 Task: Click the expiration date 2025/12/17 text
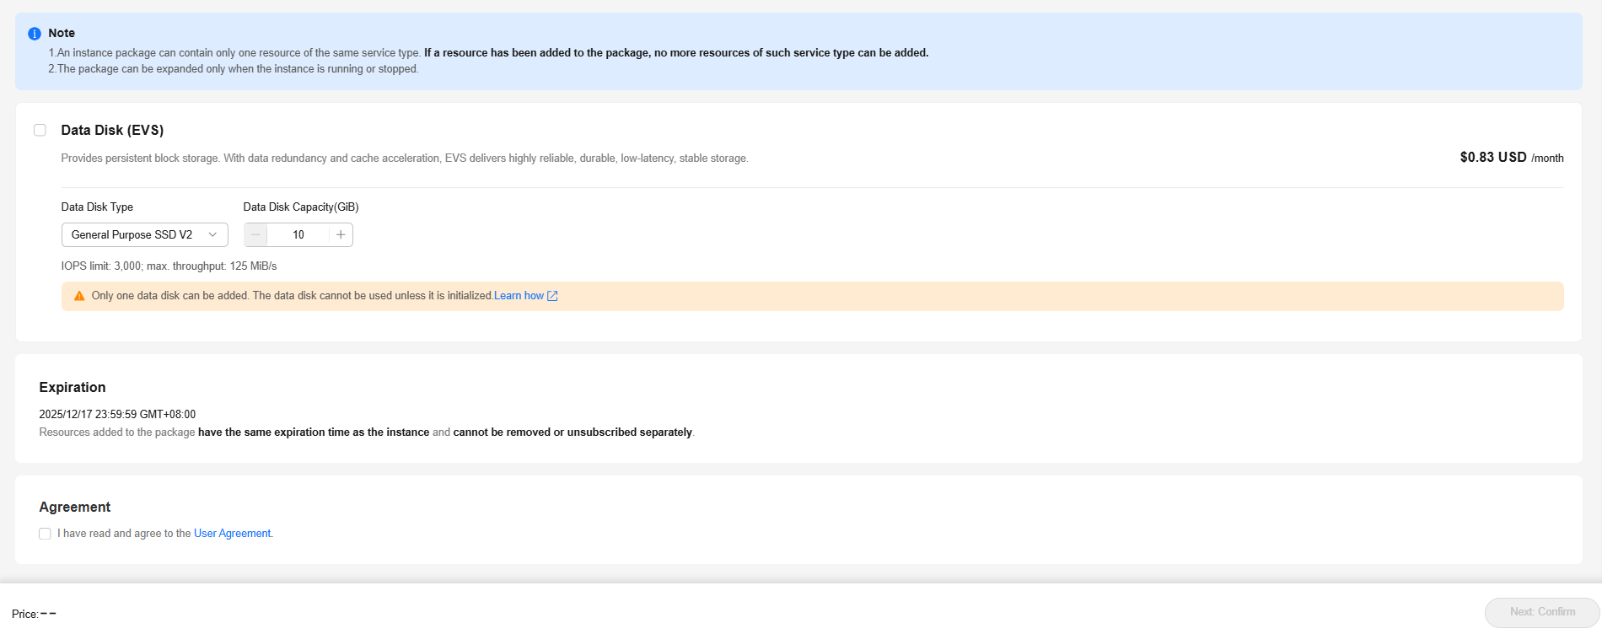[x=117, y=414]
